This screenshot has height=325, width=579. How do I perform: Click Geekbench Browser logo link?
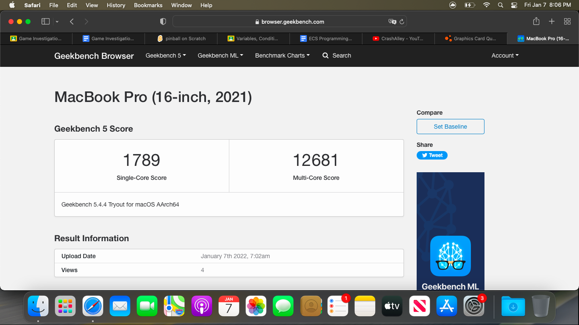pyautogui.click(x=94, y=56)
